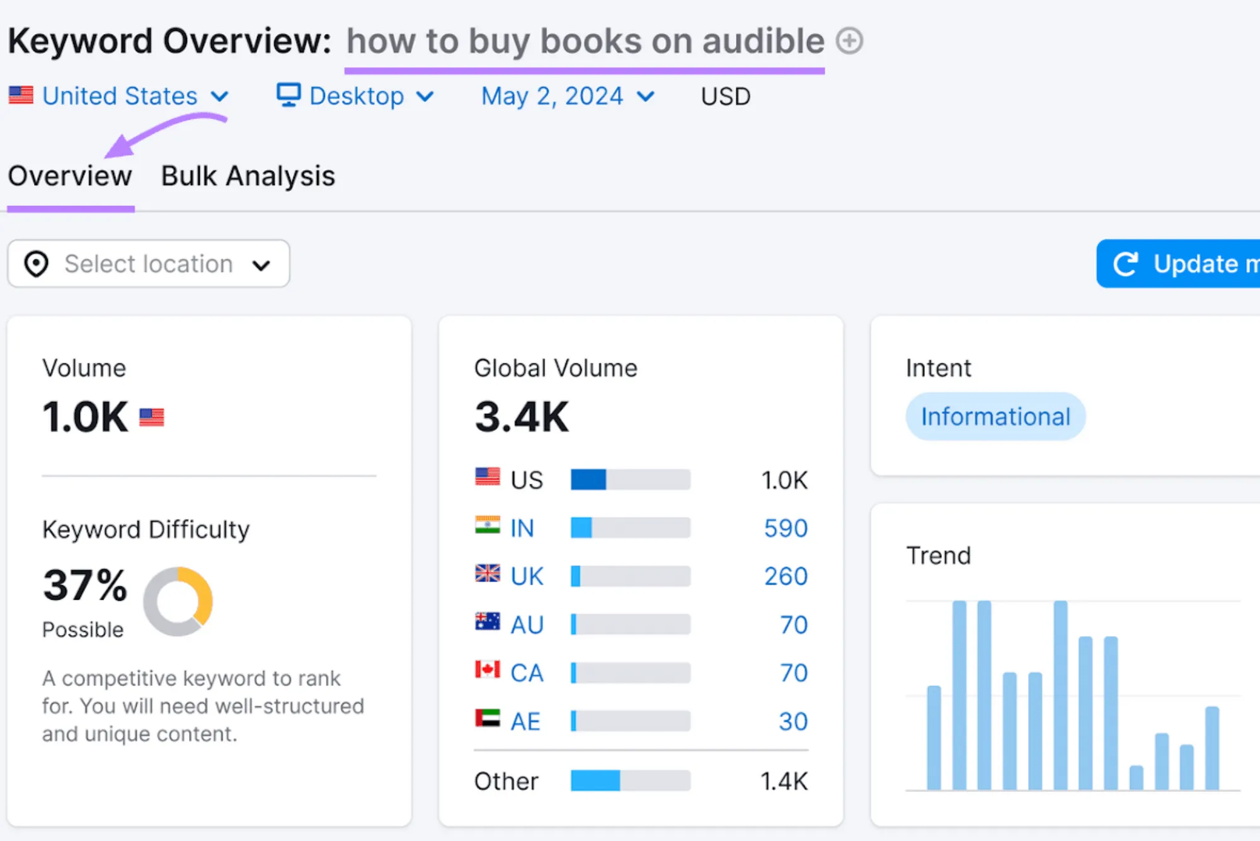Click the keyword difficulty donut chart
The height and width of the screenshot is (841, 1260).
click(x=178, y=602)
